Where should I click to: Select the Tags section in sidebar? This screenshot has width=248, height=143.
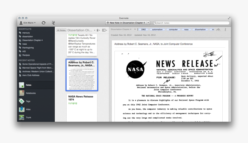pos(36,101)
